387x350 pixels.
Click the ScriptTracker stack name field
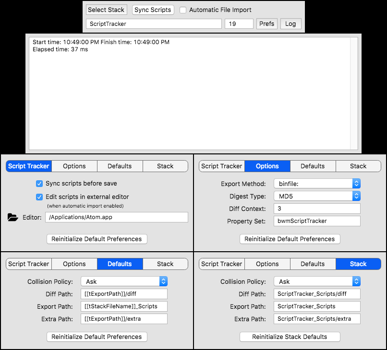tap(154, 23)
